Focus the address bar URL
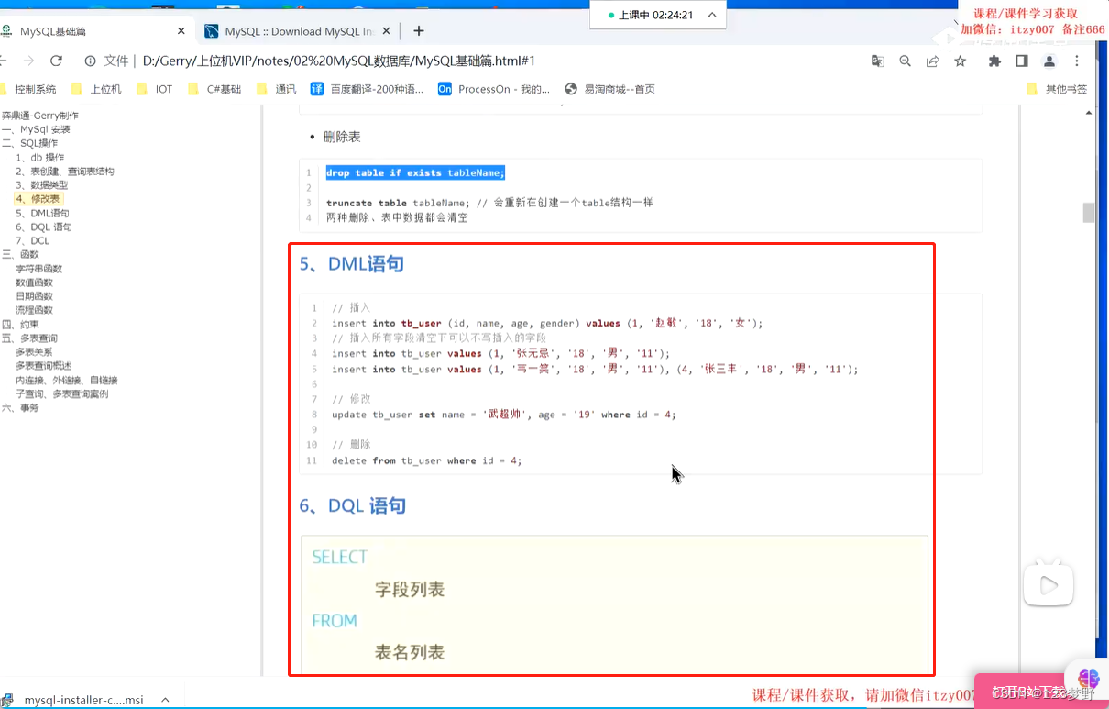 click(339, 61)
